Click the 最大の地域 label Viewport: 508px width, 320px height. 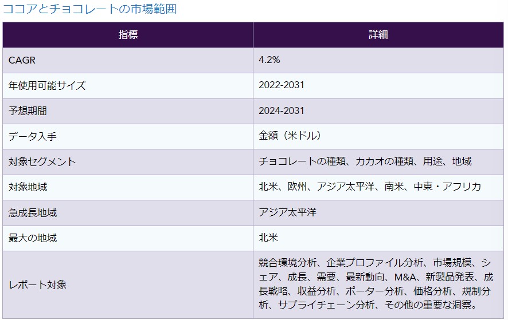click(33, 238)
